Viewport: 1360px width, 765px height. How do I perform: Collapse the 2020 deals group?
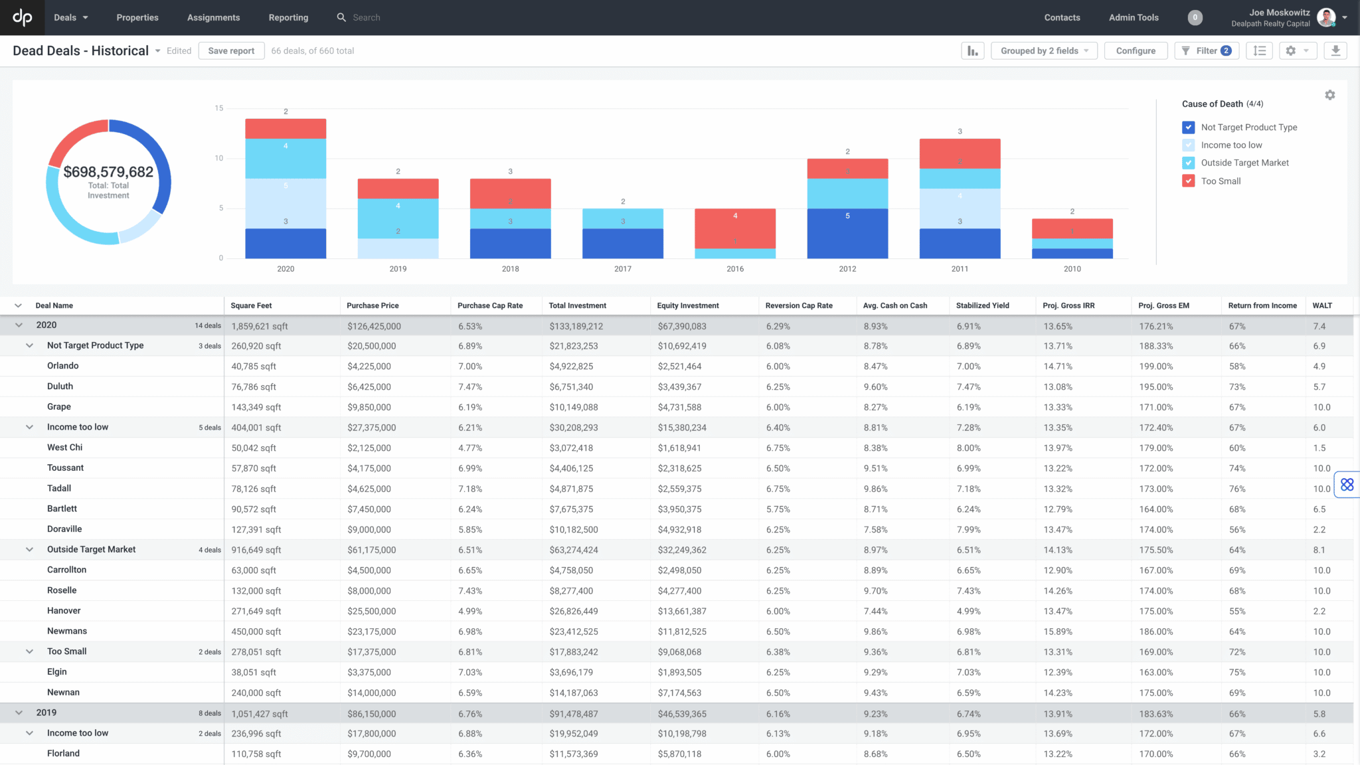[18, 325]
